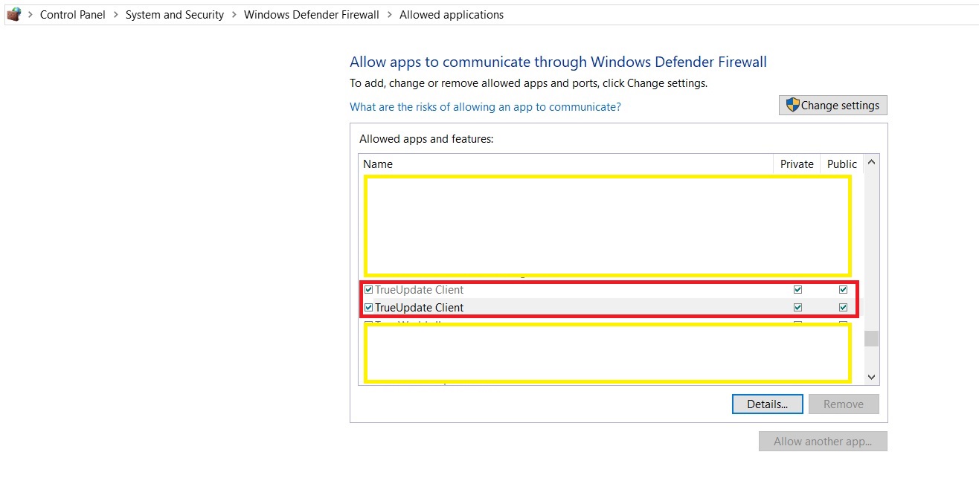The image size is (979, 478).
Task: Toggle enable checkbox of greyed TrueUpdate Client row
Action: [368, 290]
